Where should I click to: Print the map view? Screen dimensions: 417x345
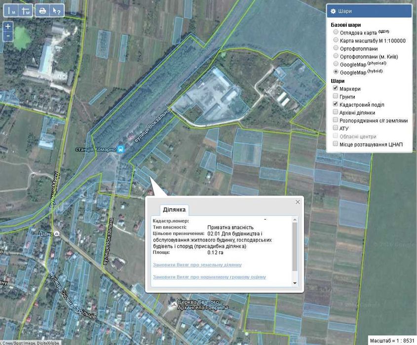42,11
